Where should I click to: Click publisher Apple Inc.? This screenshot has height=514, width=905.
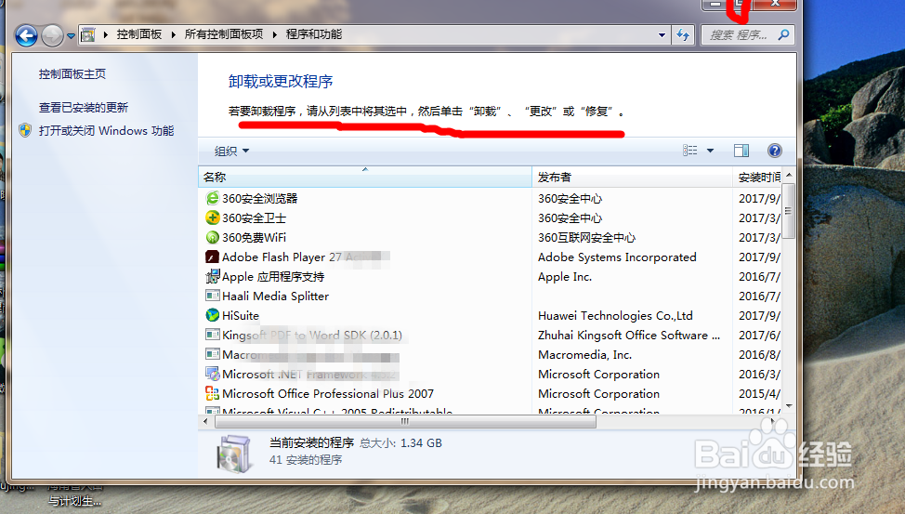coord(565,277)
